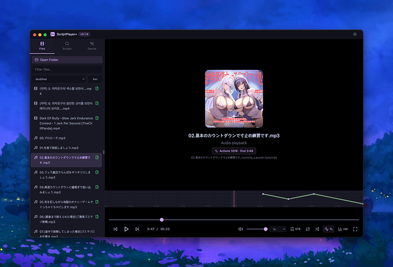Toggle shuffle playback mode
Viewport: 393px width, 267px height.
click(317, 229)
